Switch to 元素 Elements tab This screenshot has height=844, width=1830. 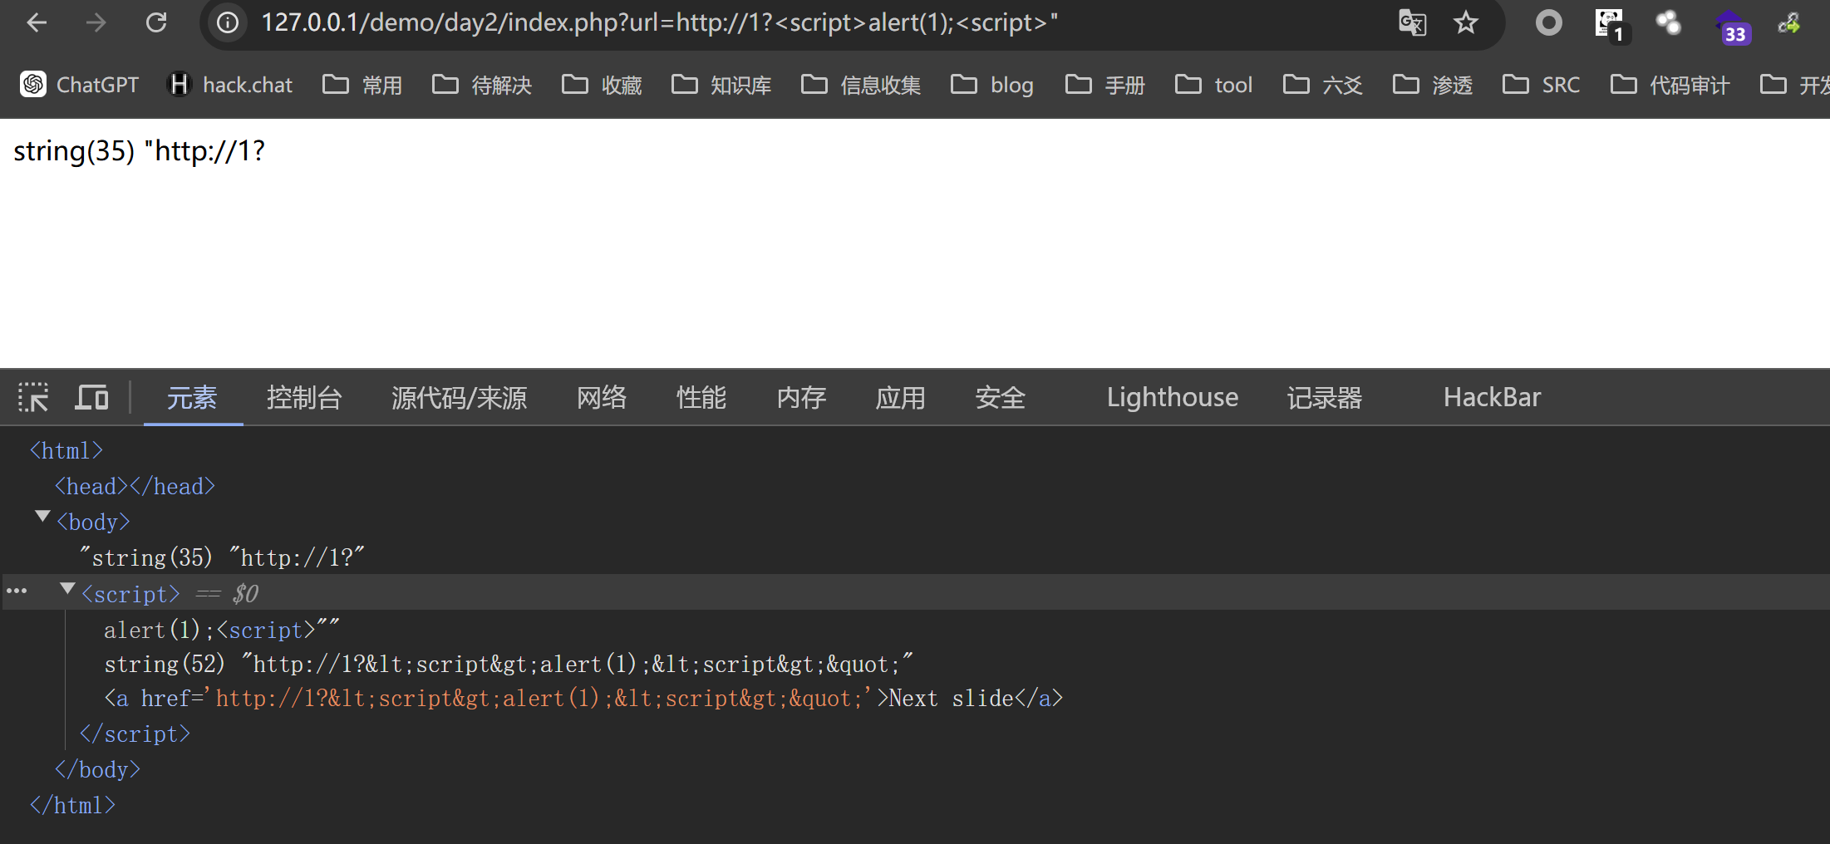point(192,397)
